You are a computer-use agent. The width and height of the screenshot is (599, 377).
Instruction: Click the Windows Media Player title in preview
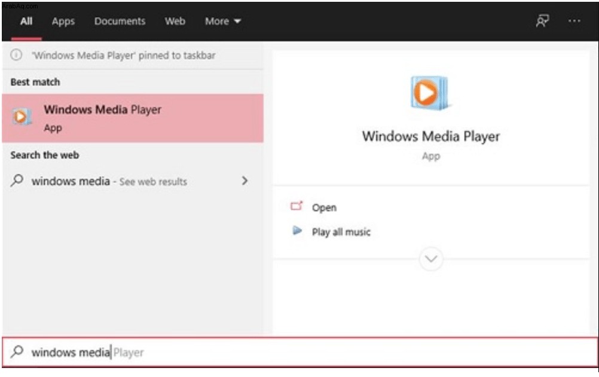pyautogui.click(x=431, y=136)
